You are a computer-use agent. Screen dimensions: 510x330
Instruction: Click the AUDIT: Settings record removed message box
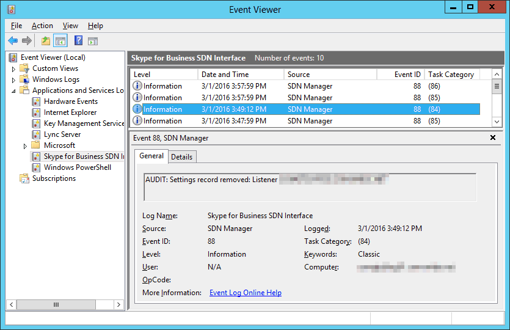click(x=310, y=187)
